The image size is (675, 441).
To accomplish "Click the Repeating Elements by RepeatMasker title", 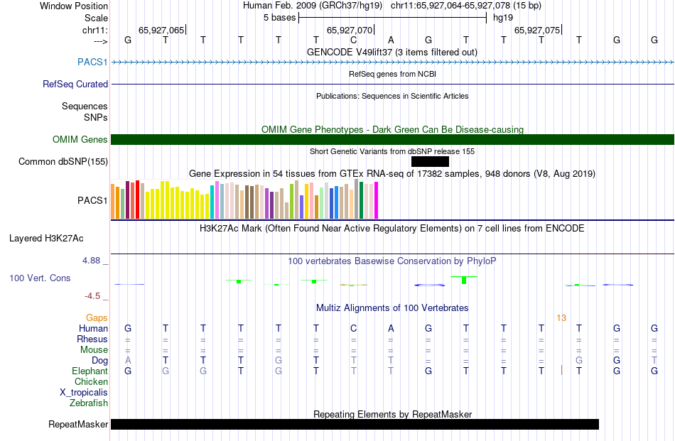I will point(393,414).
